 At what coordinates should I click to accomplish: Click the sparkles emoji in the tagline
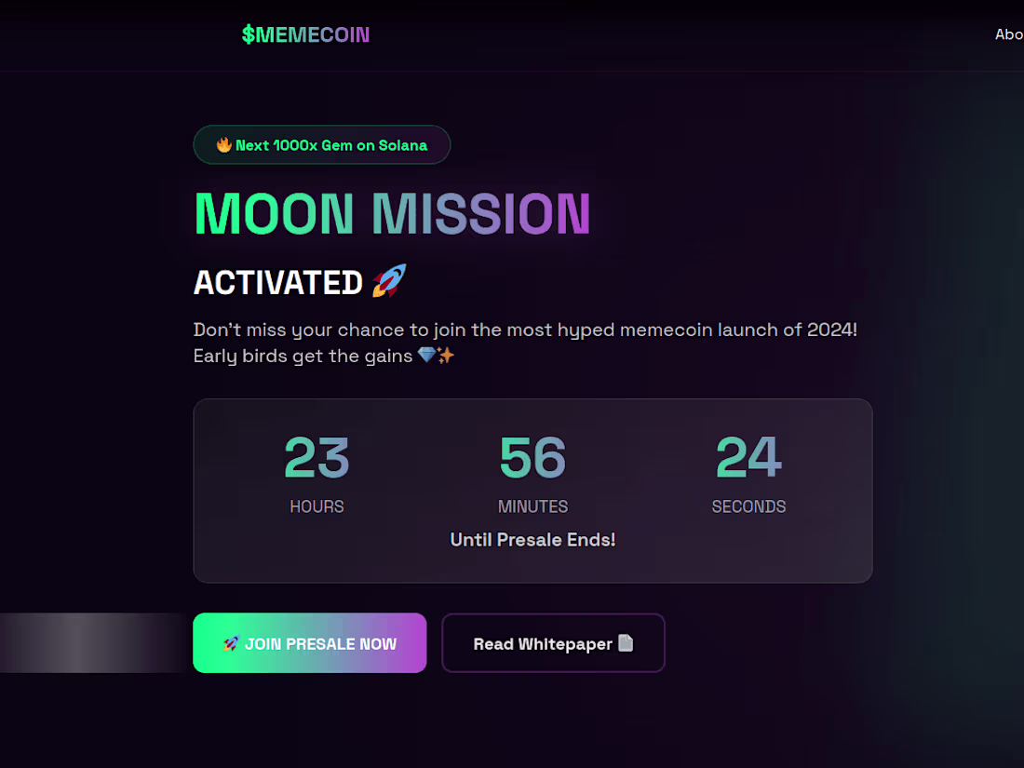pos(446,356)
